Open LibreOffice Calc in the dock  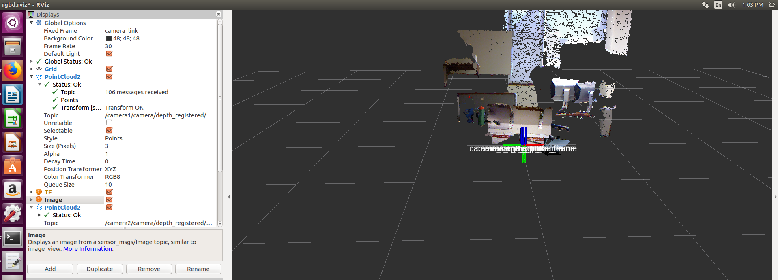[13, 119]
